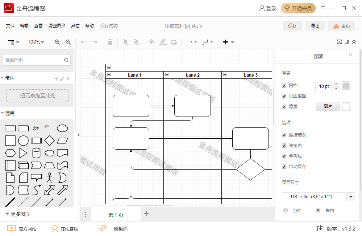Toggle the 网格 grid checkbox

[284, 86]
